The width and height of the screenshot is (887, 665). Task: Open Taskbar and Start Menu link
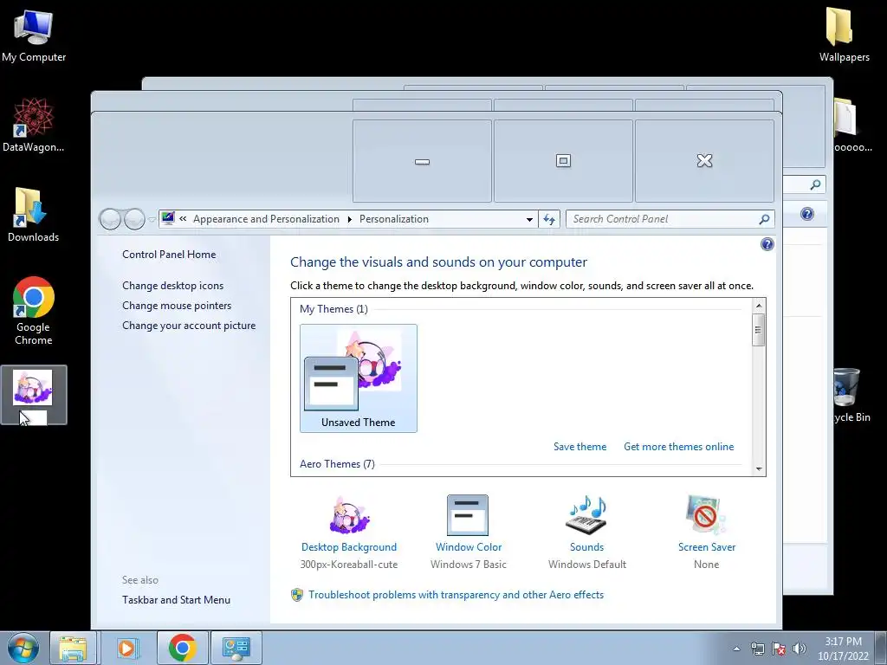tap(176, 600)
